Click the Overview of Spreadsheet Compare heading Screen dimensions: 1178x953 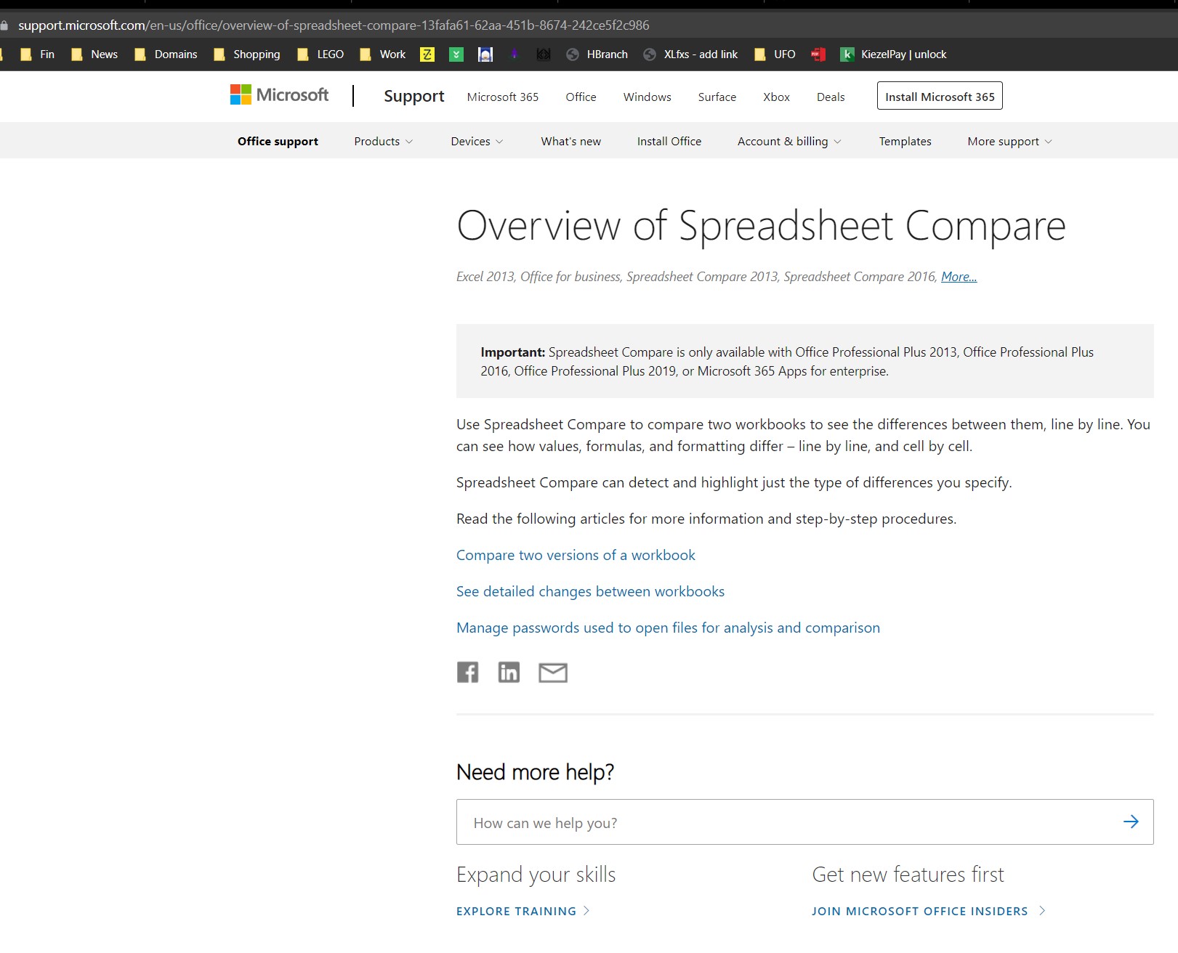pyautogui.click(x=761, y=225)
